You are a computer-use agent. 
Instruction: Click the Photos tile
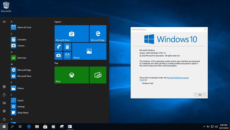pos(89,51)
